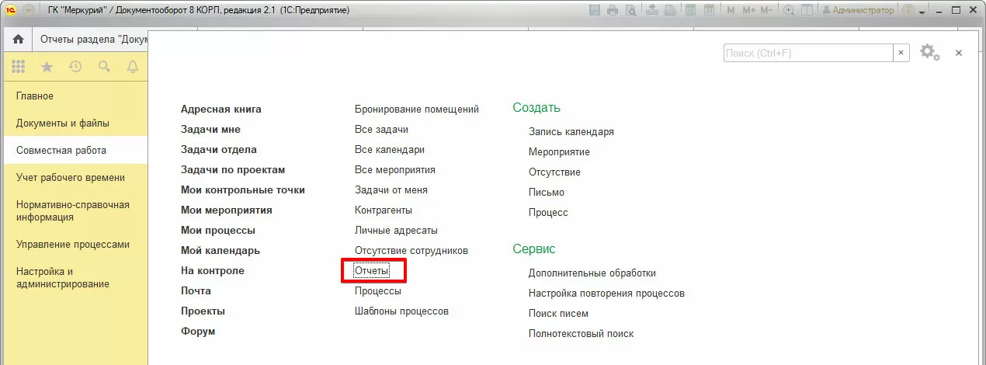The height and width of the screenshot is (365, 986).
Task: Open the sections menu grid icon
Action: tap(18, 67)
